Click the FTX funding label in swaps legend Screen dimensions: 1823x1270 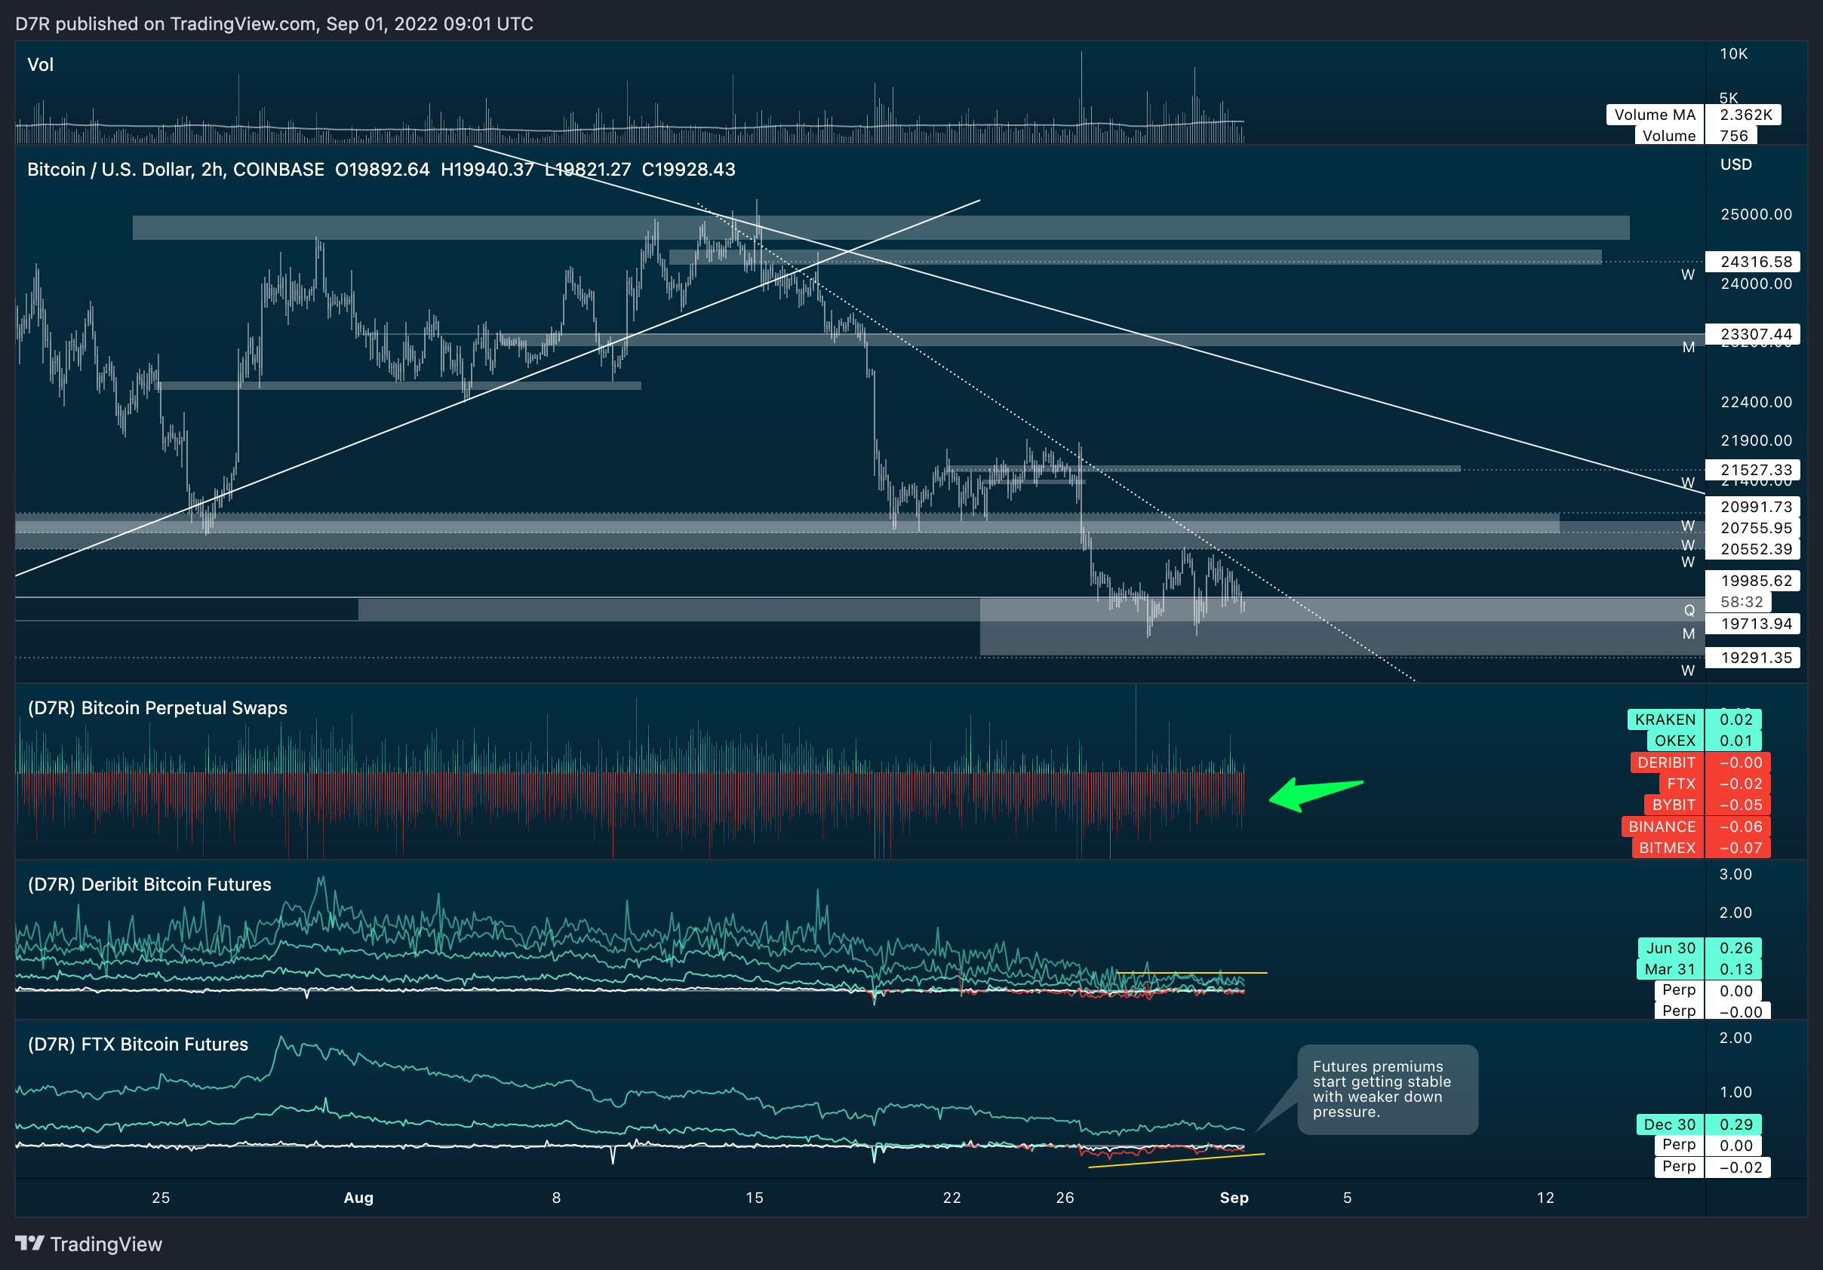[1681, 784]
